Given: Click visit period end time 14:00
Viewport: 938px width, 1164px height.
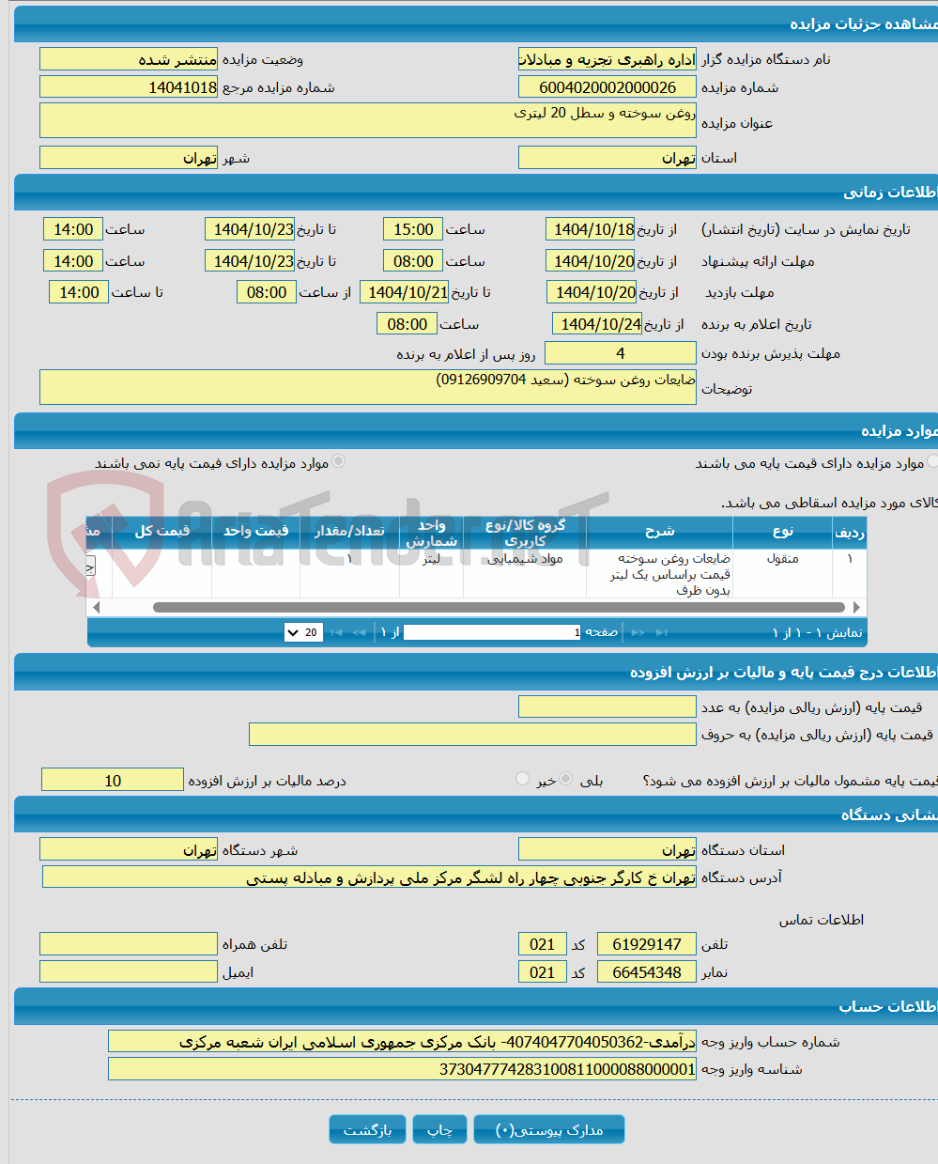Looking at the screenshot, I should point(79,292).
